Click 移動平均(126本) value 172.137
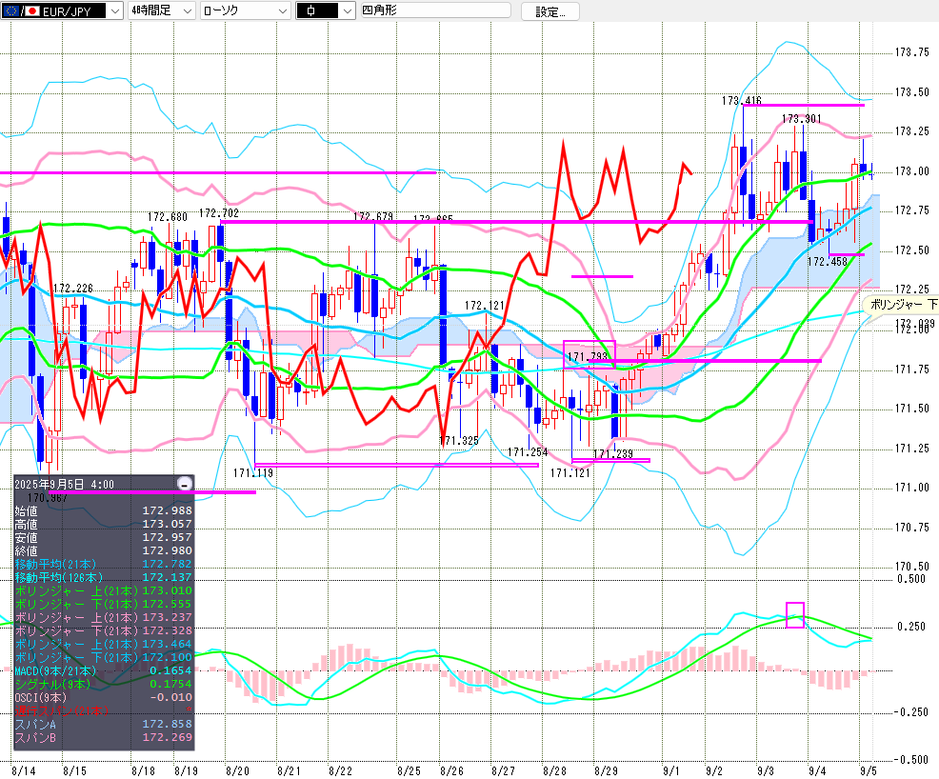939x779 pixels. point(167,577)
